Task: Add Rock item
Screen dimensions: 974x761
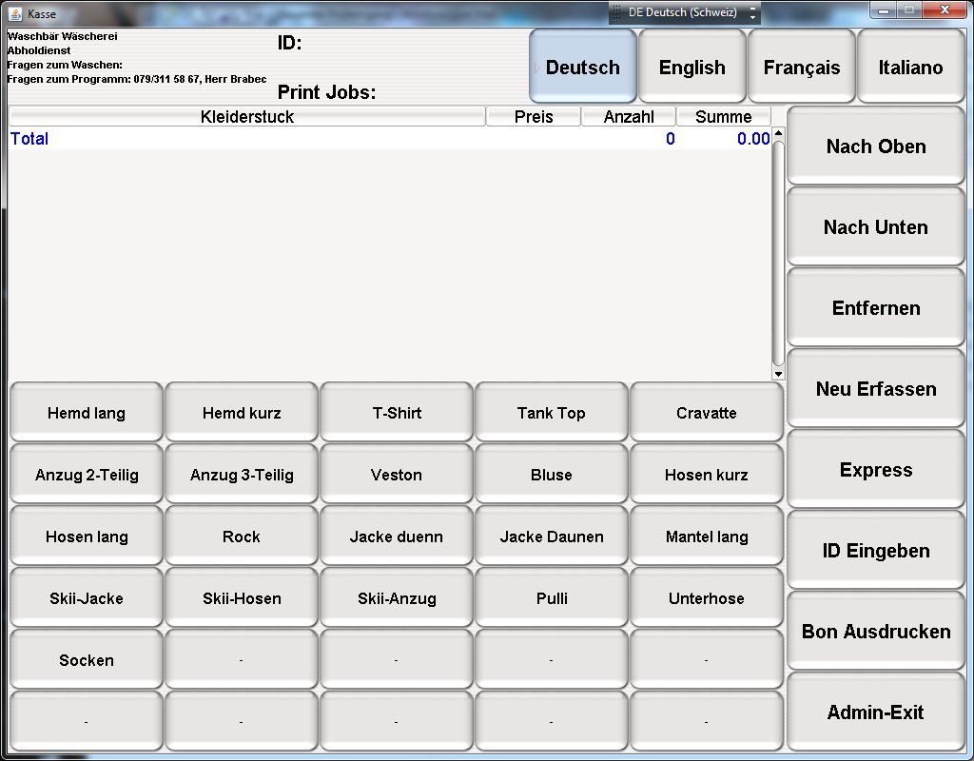Action: tap(242, 537)
